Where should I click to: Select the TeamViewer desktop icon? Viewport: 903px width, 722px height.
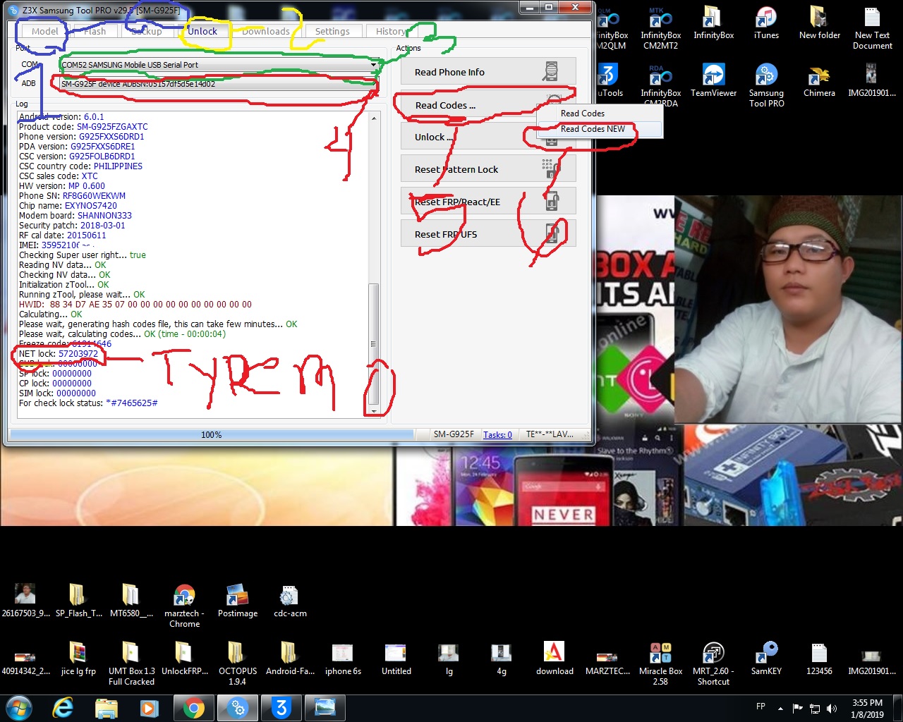(713, 80)
